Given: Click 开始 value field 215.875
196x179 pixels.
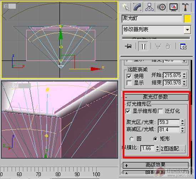Looking at the screenshot, I should click(172, 75).
